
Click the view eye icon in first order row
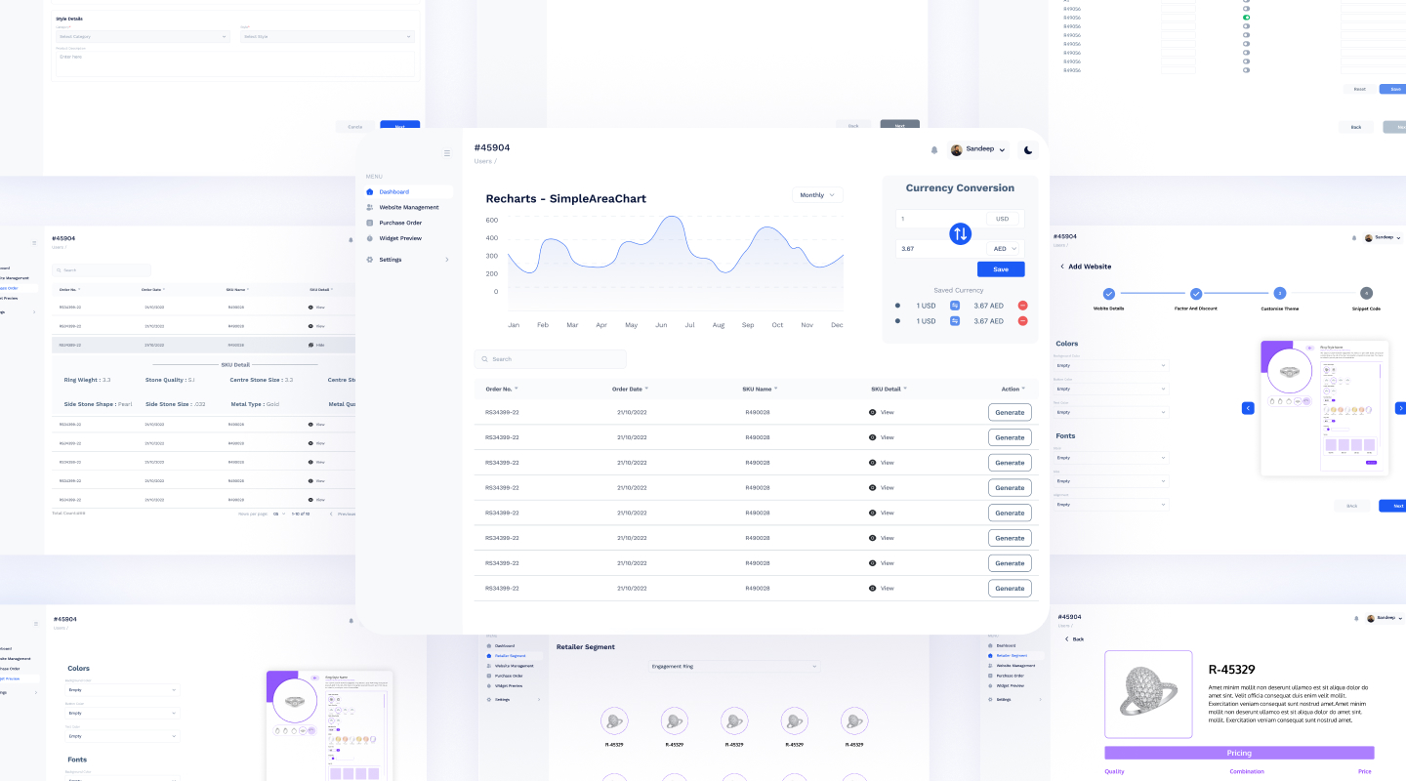pyautogui.click(x=872, y=413)
